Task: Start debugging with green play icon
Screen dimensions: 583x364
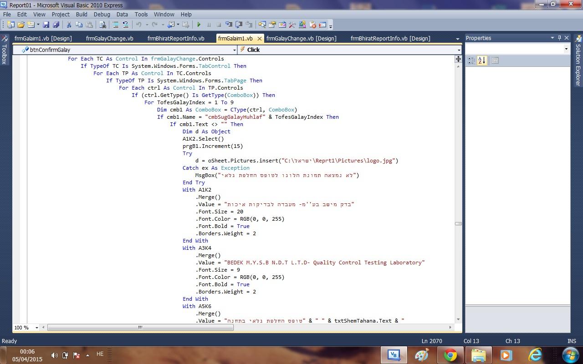Action: point(199,25)
